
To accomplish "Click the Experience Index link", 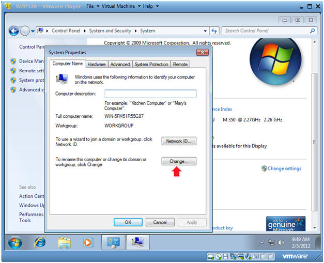I will click(223, 109).
